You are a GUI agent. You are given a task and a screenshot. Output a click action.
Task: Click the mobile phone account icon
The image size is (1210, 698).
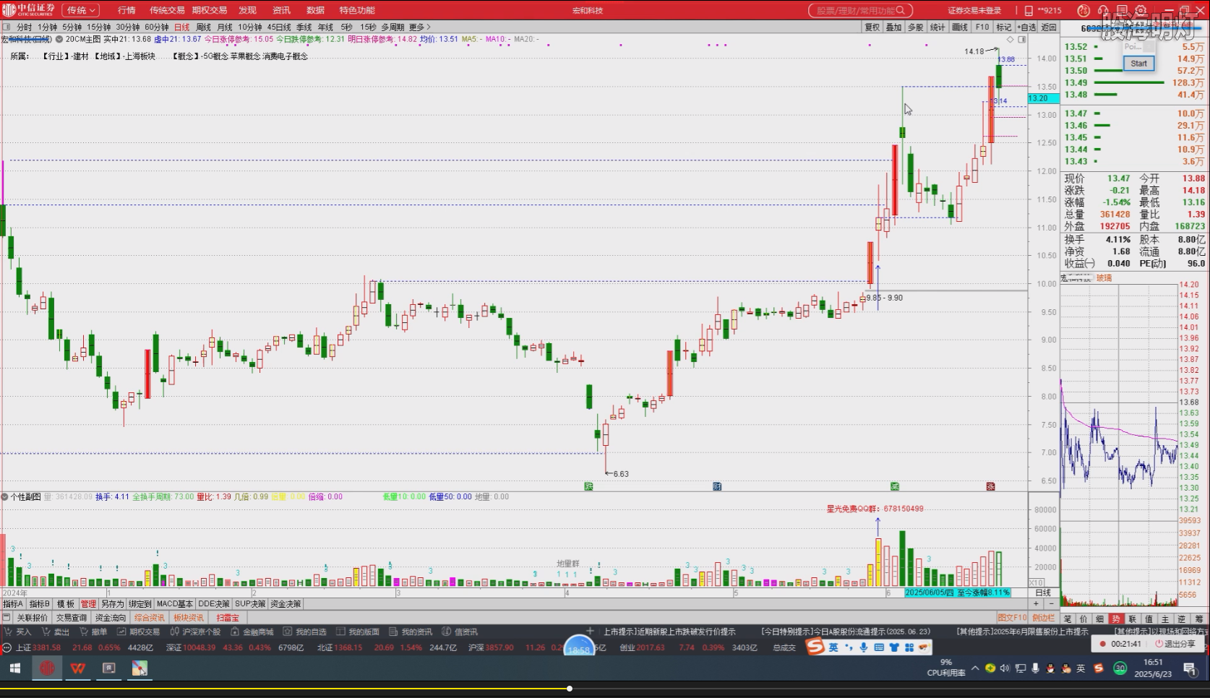[1029, 10]
